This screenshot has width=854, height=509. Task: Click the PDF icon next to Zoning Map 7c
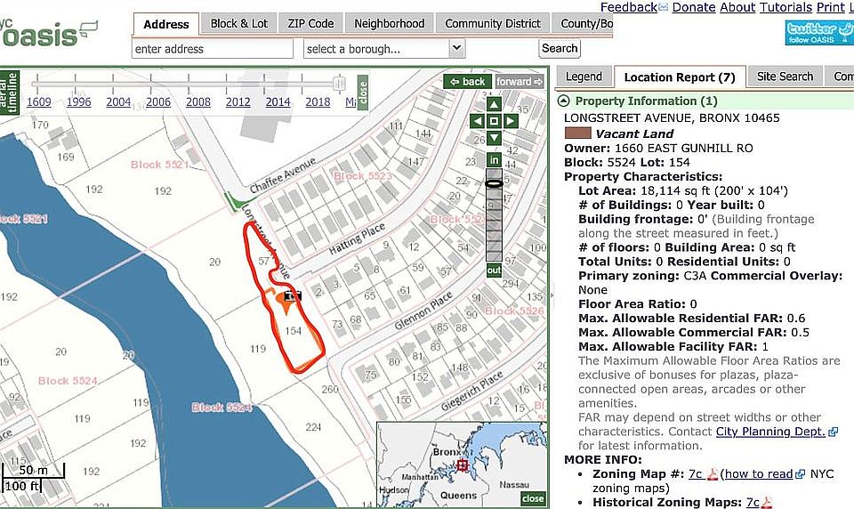(713, 474)
